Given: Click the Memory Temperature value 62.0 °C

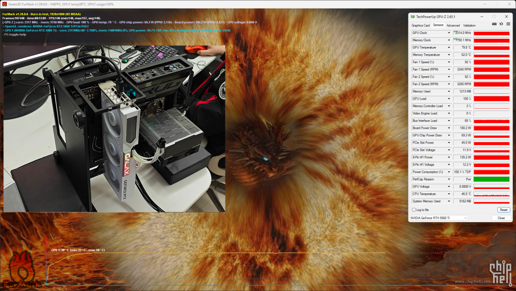Looking at the screenshot, I should tap(462, 55).
